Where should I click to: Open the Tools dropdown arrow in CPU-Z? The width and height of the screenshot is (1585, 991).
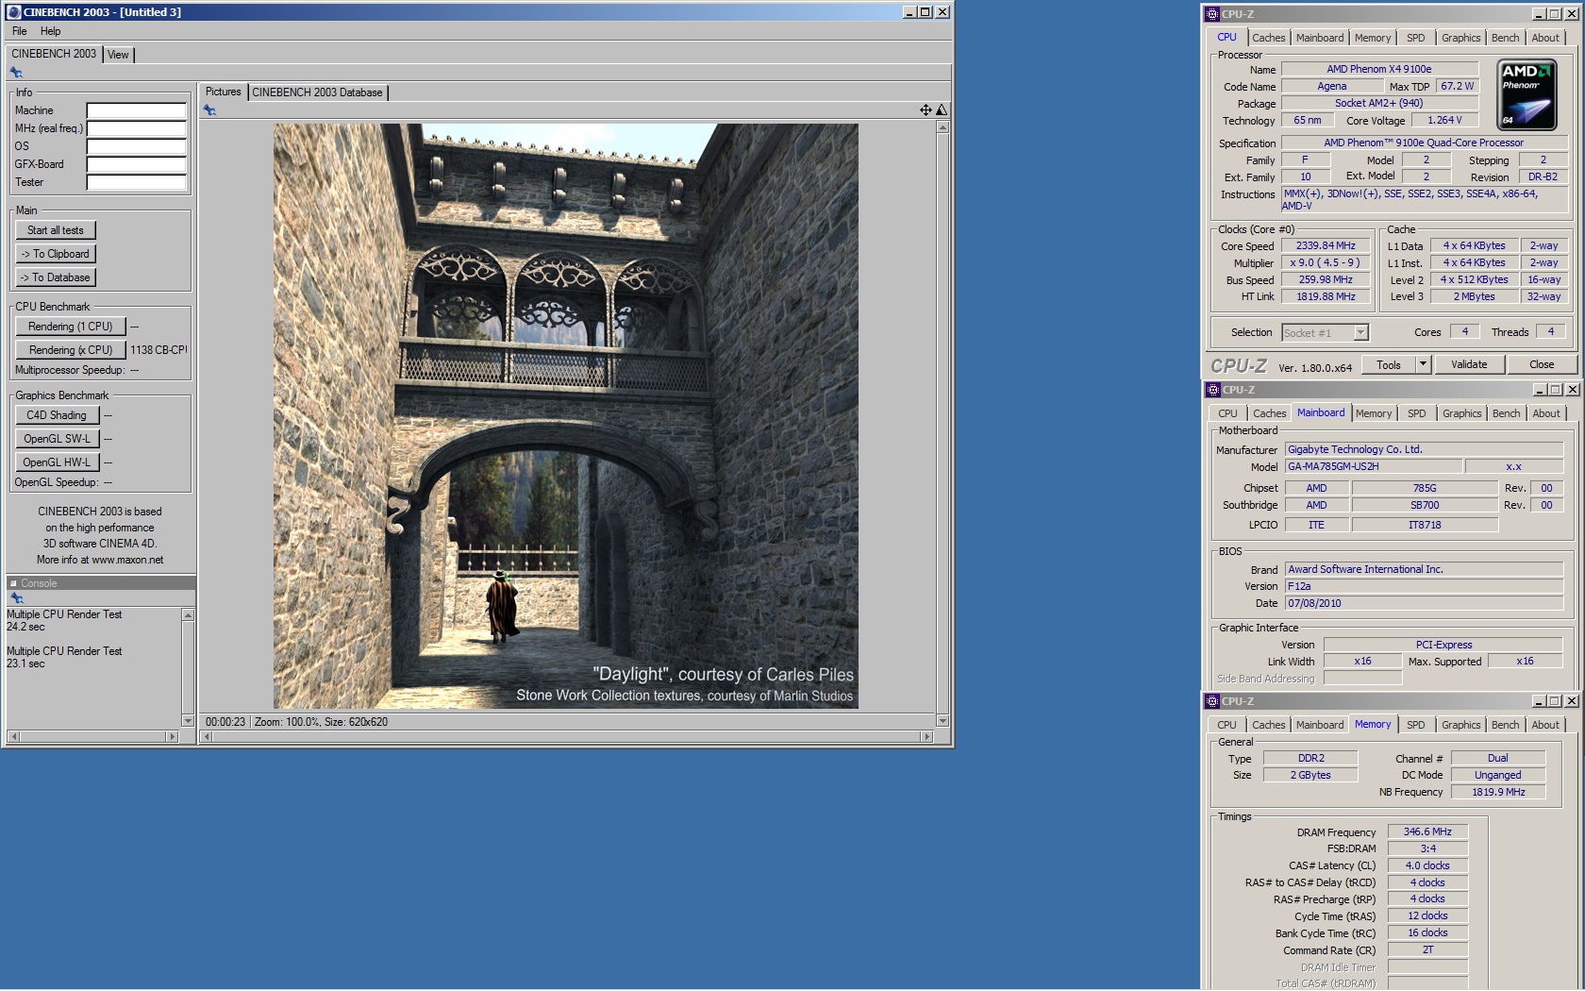click(1423, 364)
